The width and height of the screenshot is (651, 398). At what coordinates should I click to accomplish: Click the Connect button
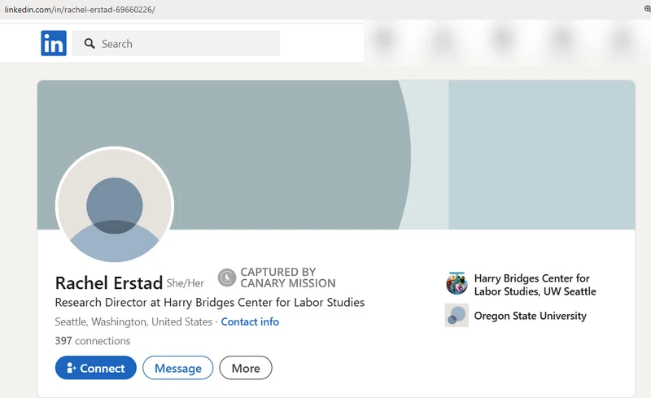(95, 368)
